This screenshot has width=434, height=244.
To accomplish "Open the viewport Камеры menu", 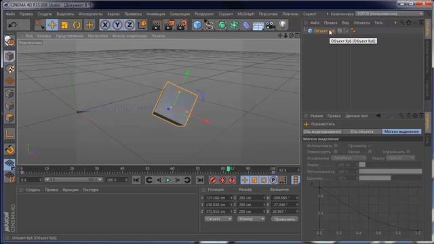I will (44, 36).
